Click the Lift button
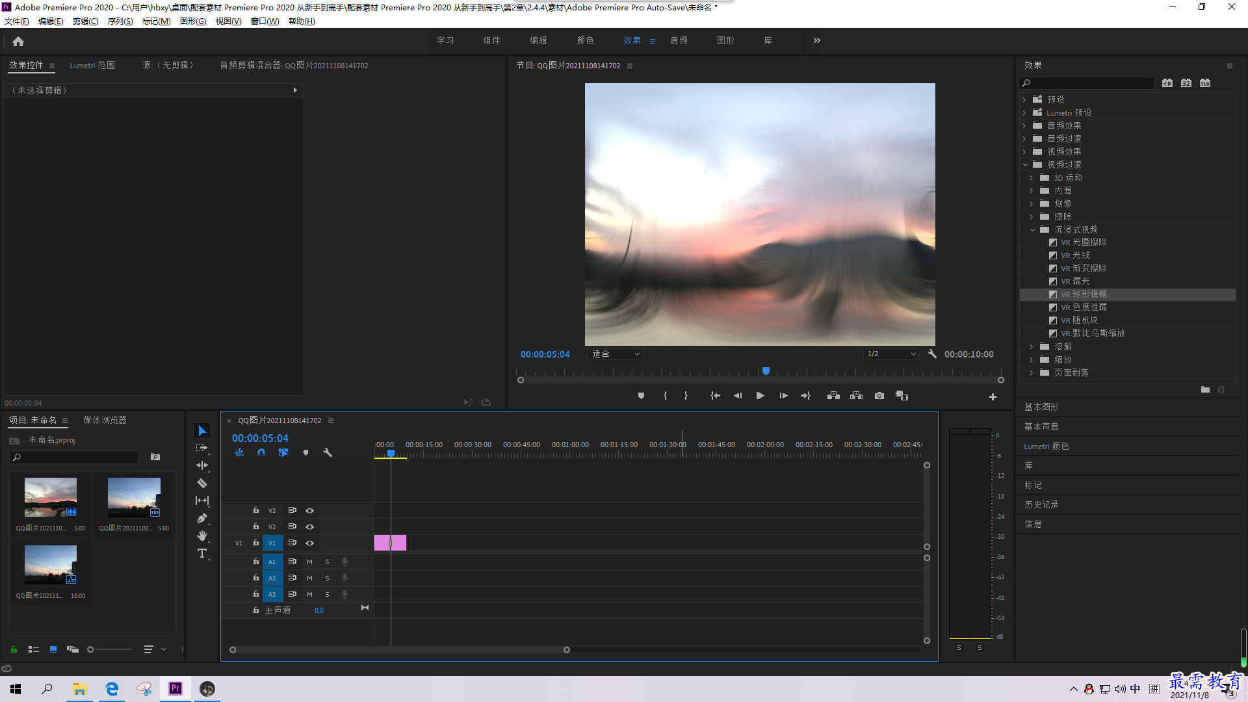This screenshot has height=702, width=1248. pyautogui.click(x=833, y=396)
